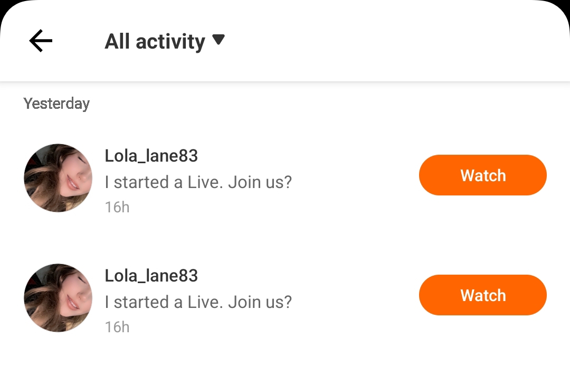Open the All activity filter dropdown
The width and height of the screenshot is (570, 384).
click(x=155, y=41)
